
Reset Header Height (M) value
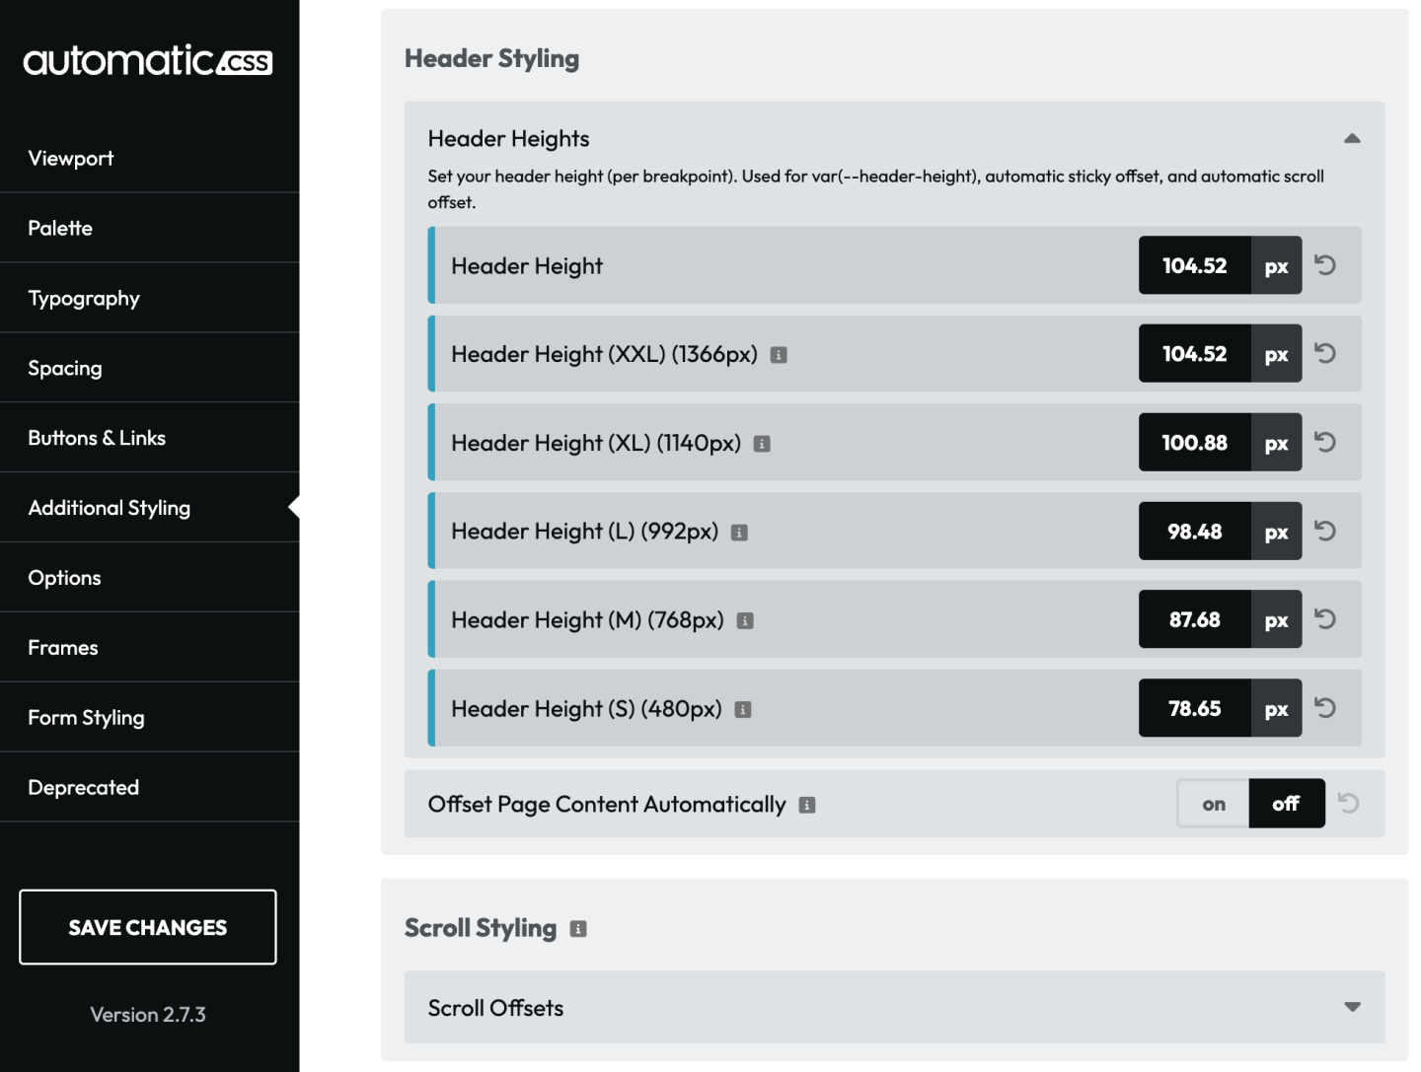point(1325,619)
